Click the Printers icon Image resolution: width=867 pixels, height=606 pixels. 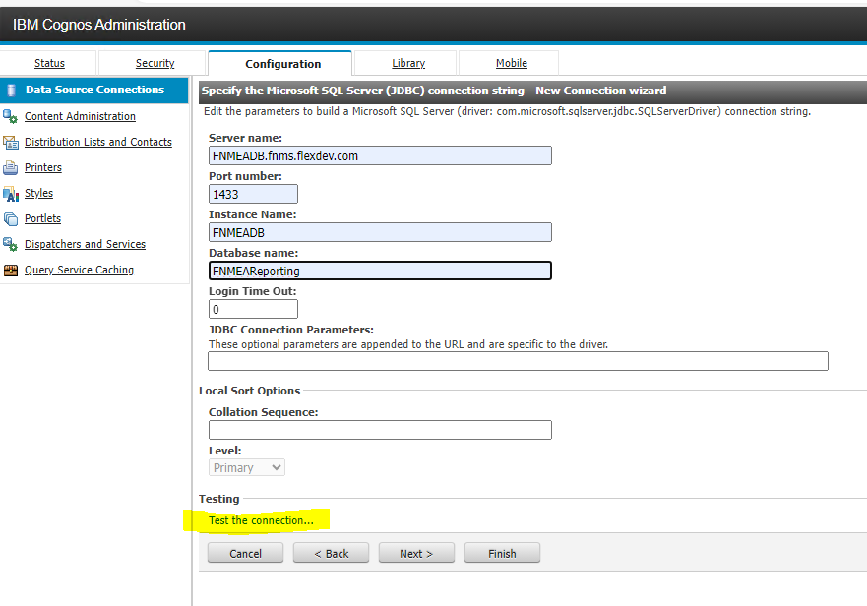pos(10,167)
